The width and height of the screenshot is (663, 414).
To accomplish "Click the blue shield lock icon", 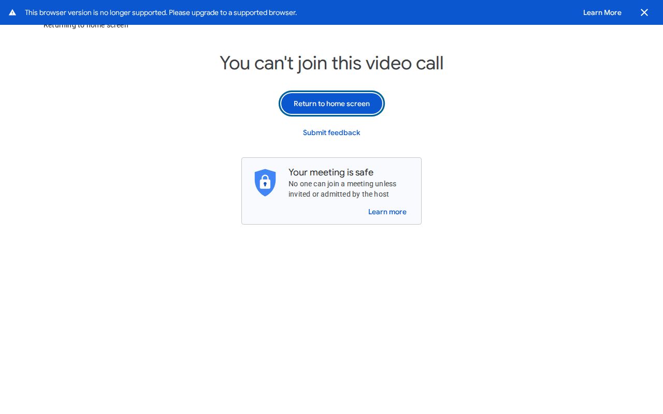I will [x=265, y=183].
